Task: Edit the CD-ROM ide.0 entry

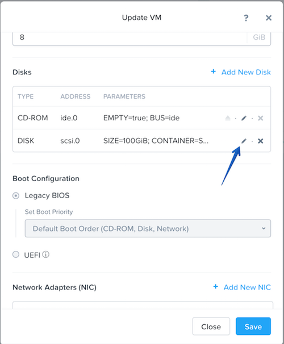Action: (x=244, y=118)
